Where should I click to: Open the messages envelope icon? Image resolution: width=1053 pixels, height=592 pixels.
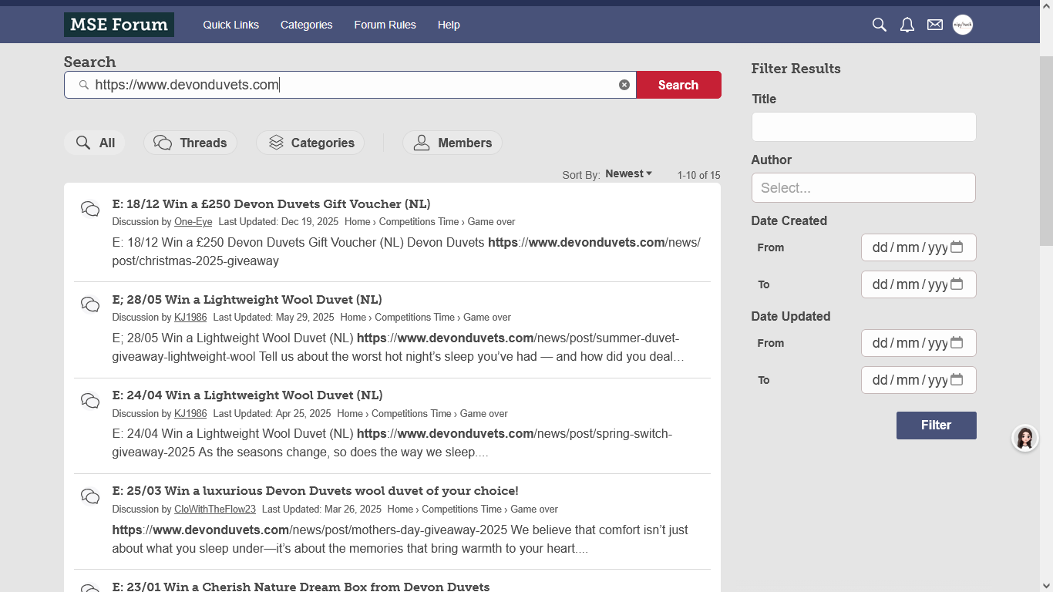(x=935, y=25)
